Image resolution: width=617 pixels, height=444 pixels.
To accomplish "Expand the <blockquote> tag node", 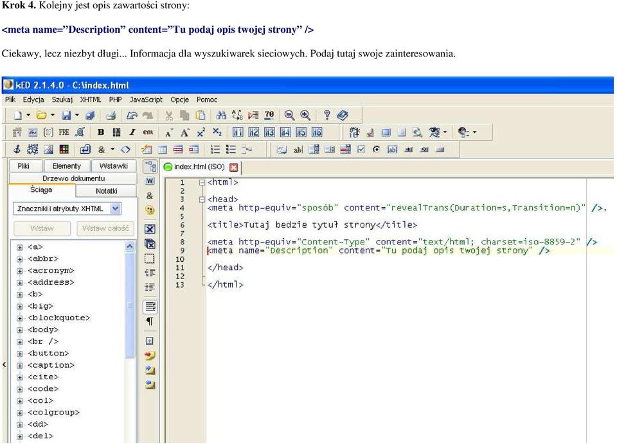I will click(20, 318).
